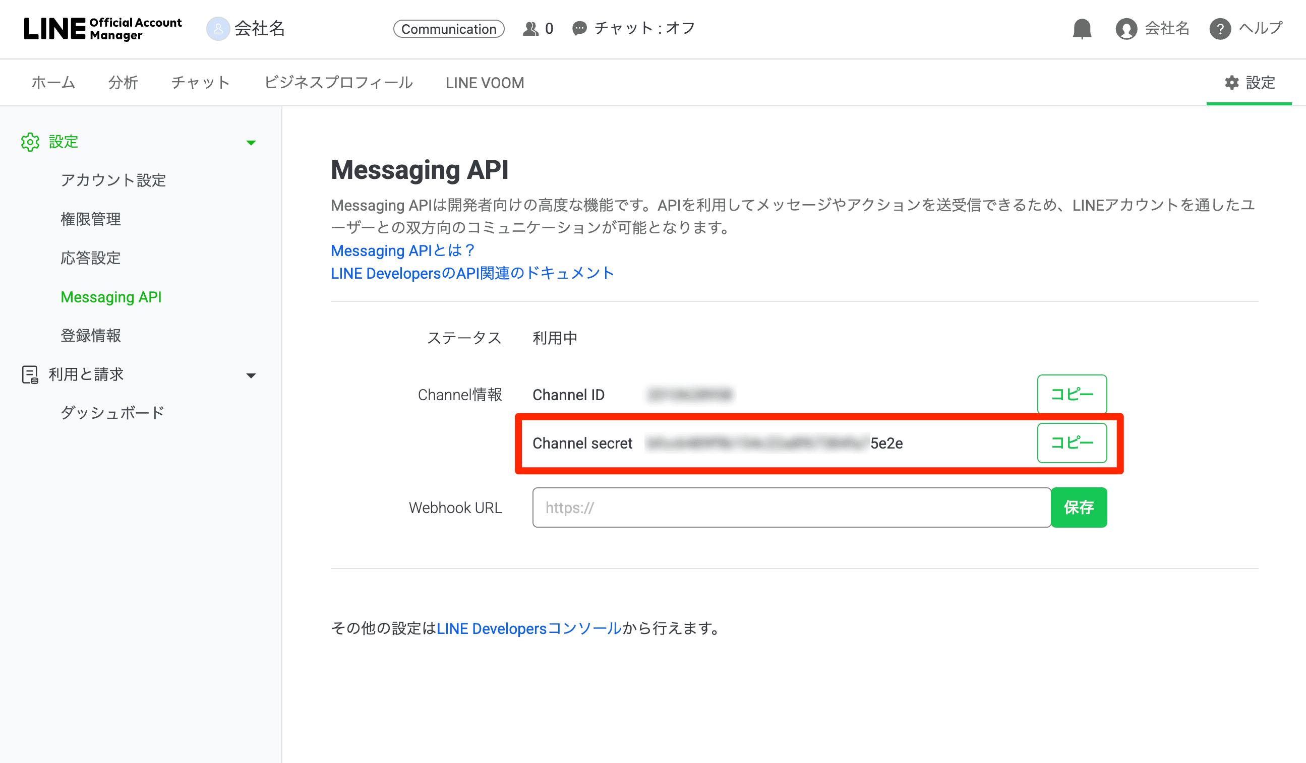Click the 利用と請求 billing icon
This screenshot has height=763, width=1306.
pyautogui.click(x=30, y=374)
